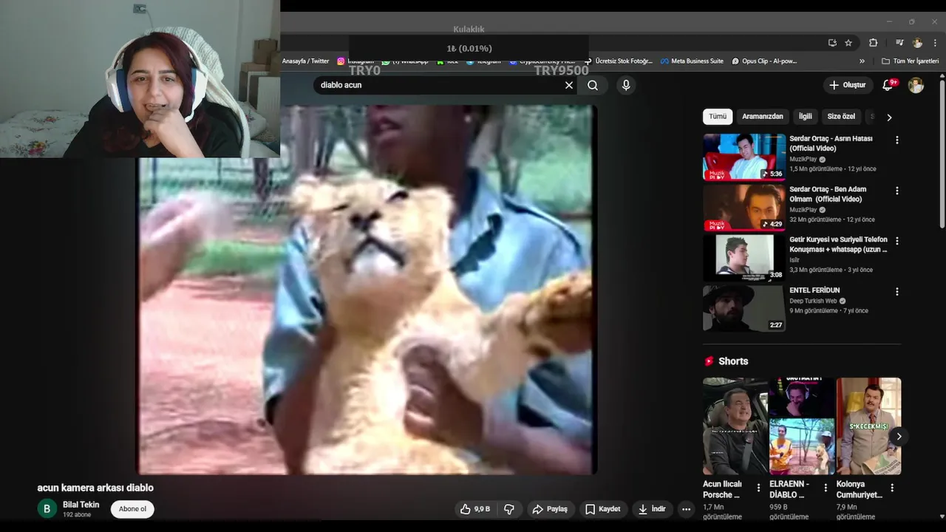Open ENTEL FERİDUN video thumbnail
946x532 pixels.
pyautogui.click(x=744, y=309)
